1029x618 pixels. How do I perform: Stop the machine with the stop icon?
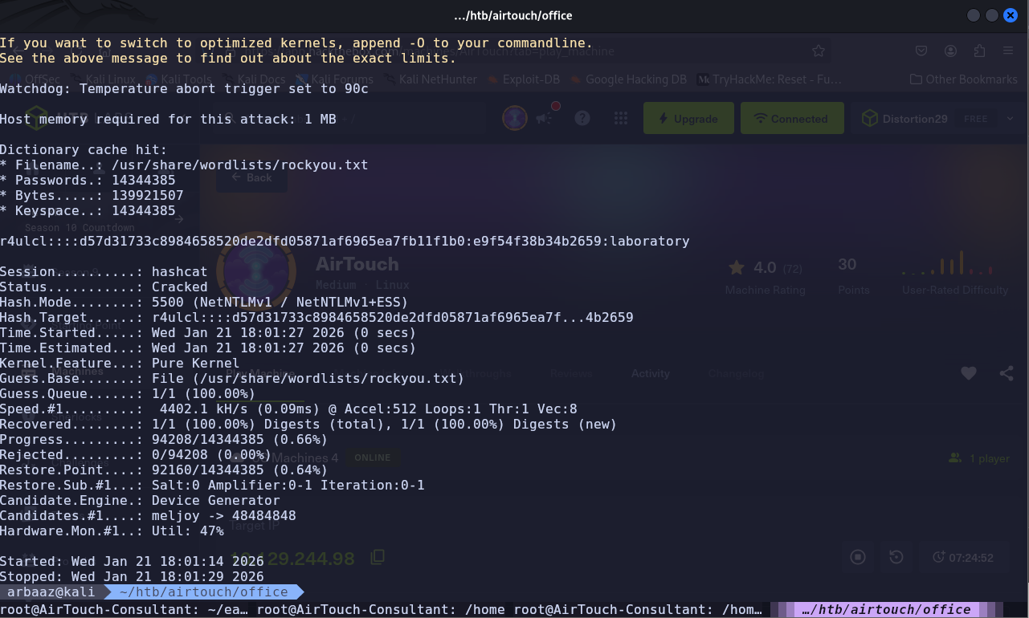click(x=858, y=557)
